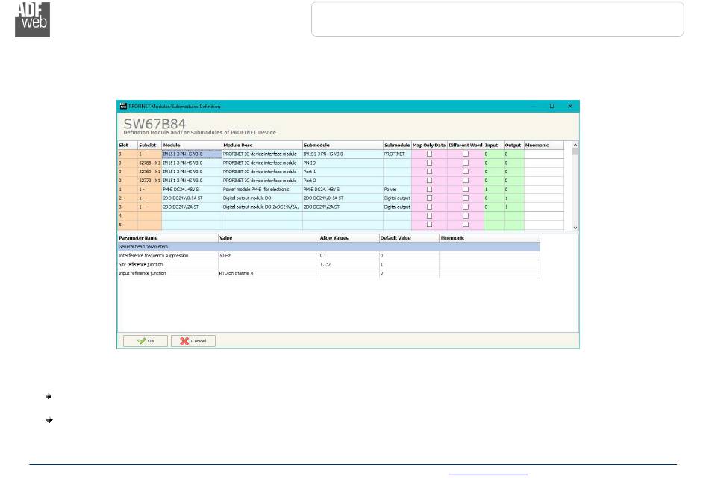The image size is (709, 488).
Task: Click the ADFweb logo
Action: pos(32,19)
